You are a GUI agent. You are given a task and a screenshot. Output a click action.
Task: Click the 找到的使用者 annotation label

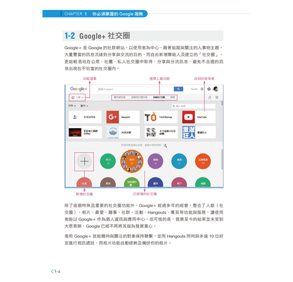[204, 78]
